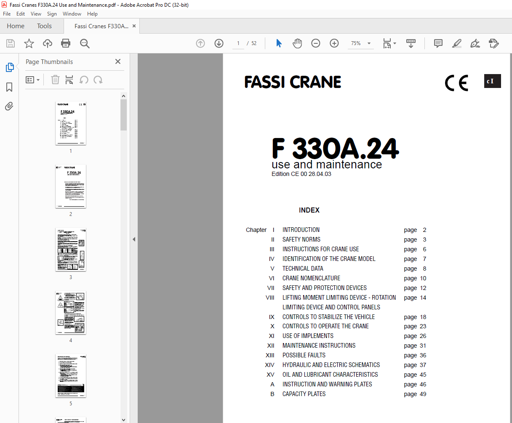Expand Fit page options dropdown arrow
512x423 pixels.
[395, 43]
